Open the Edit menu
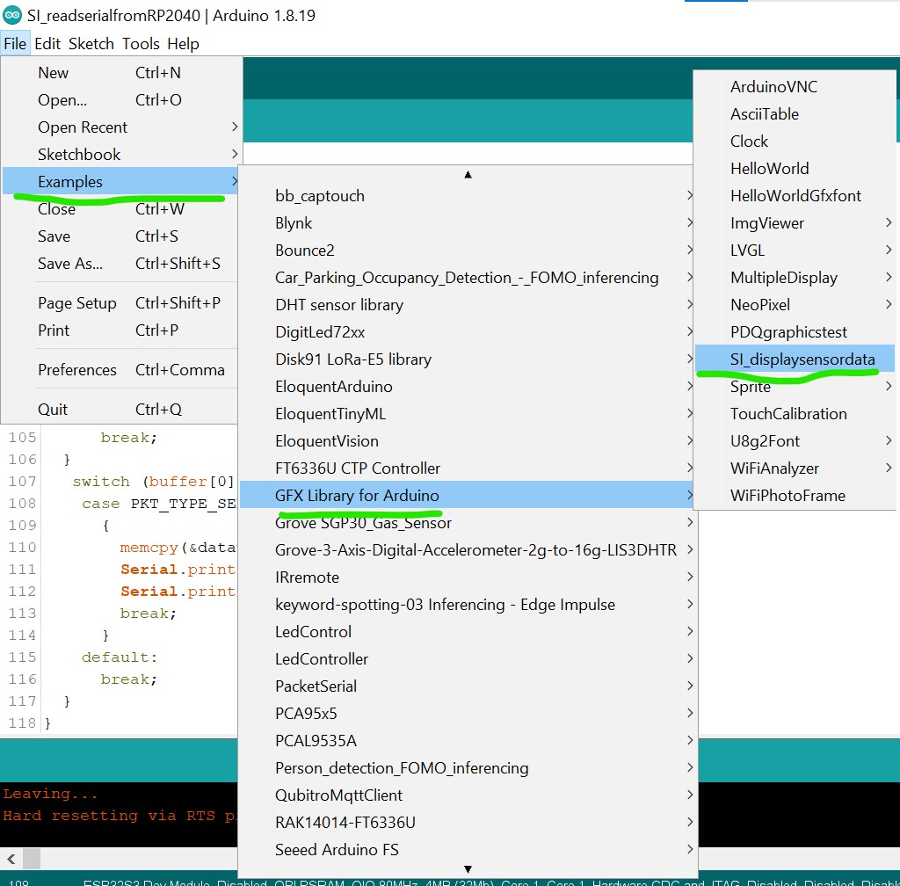The image size is (900, 886). (47, 44)
